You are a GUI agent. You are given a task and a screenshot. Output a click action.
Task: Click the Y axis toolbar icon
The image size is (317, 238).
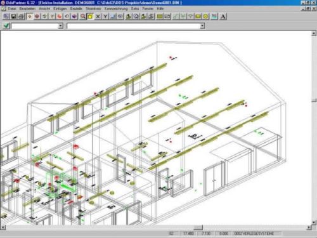[105, 17]
